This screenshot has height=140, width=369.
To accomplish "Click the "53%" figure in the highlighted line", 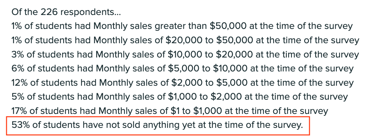I will tap(20, 125).
